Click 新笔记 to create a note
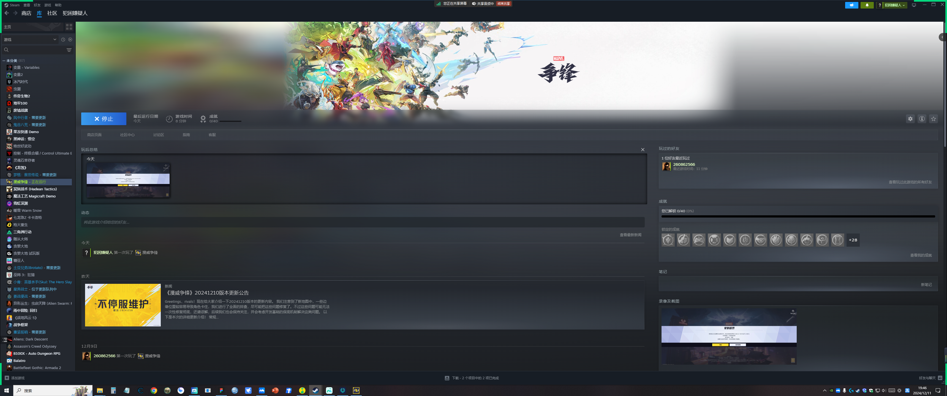The width and height of the screenshot is (947, 396). [926, 285]
